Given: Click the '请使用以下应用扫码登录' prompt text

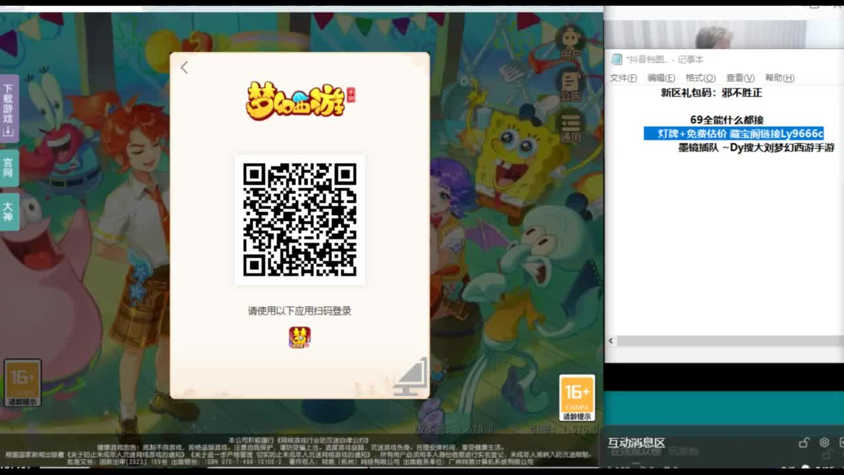Looking at the screenshot, I should (x=300, y=311).
